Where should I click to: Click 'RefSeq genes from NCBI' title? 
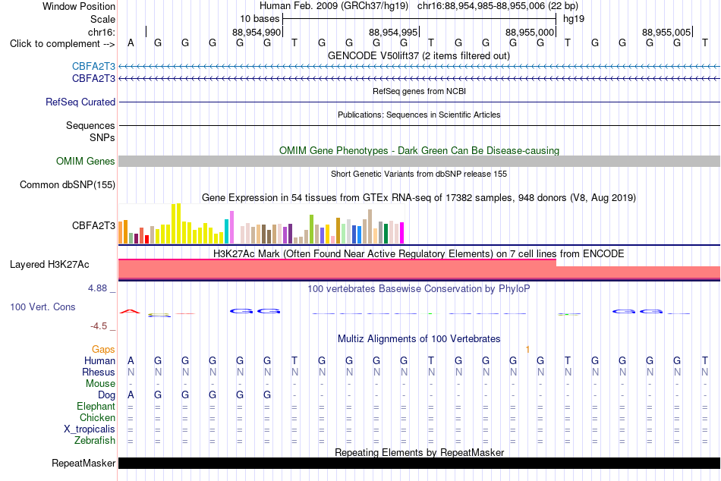419,91
